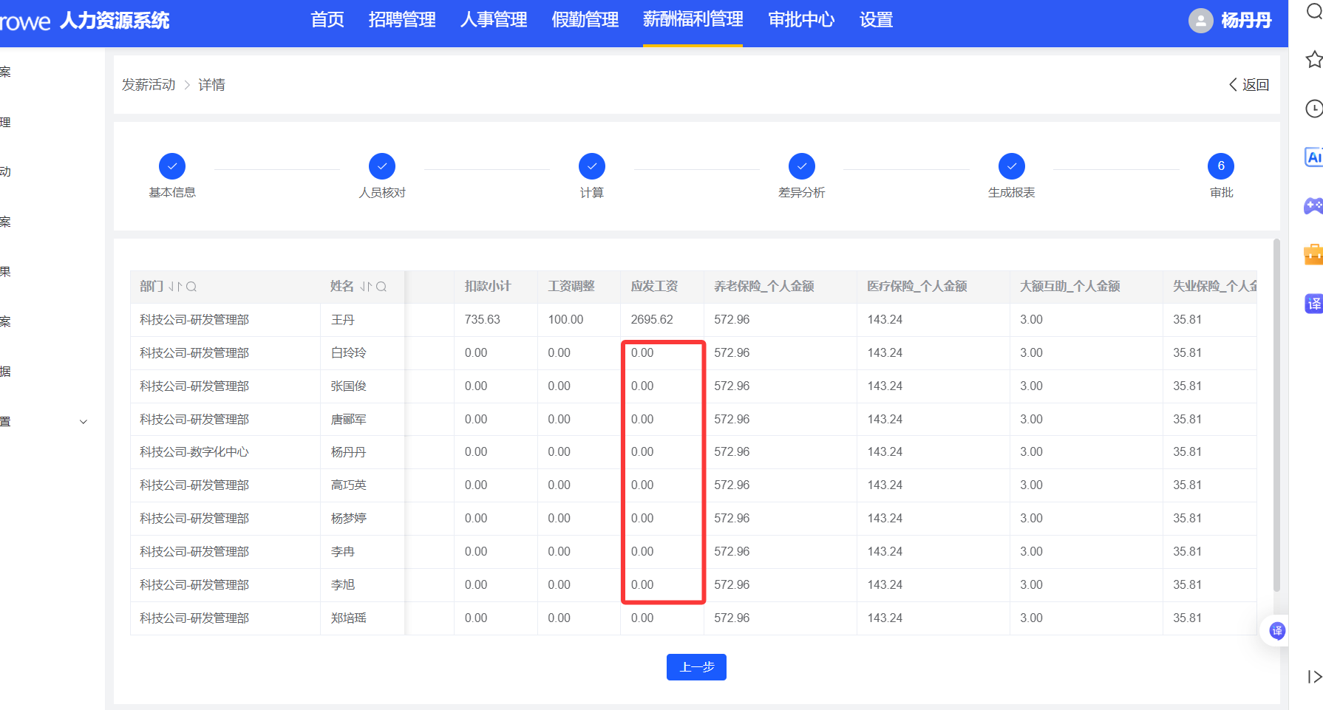Click the vertical scrollbar of the table panel

pos(1276,414)
